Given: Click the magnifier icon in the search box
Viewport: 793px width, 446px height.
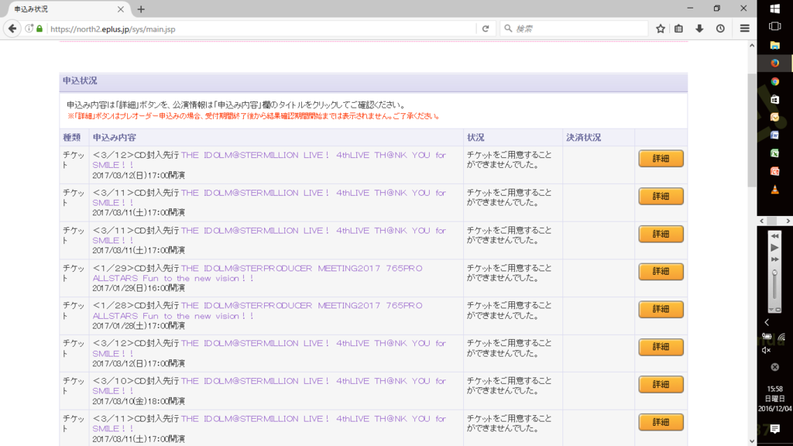Looking at the screenshot, I should (x=508, y=29).
